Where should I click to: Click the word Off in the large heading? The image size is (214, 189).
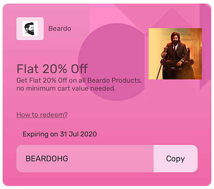click(79, 69)
